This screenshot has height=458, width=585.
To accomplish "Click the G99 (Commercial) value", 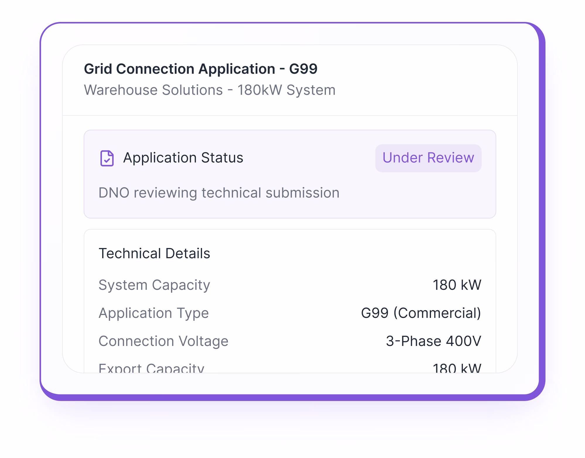I will point(422,313).
